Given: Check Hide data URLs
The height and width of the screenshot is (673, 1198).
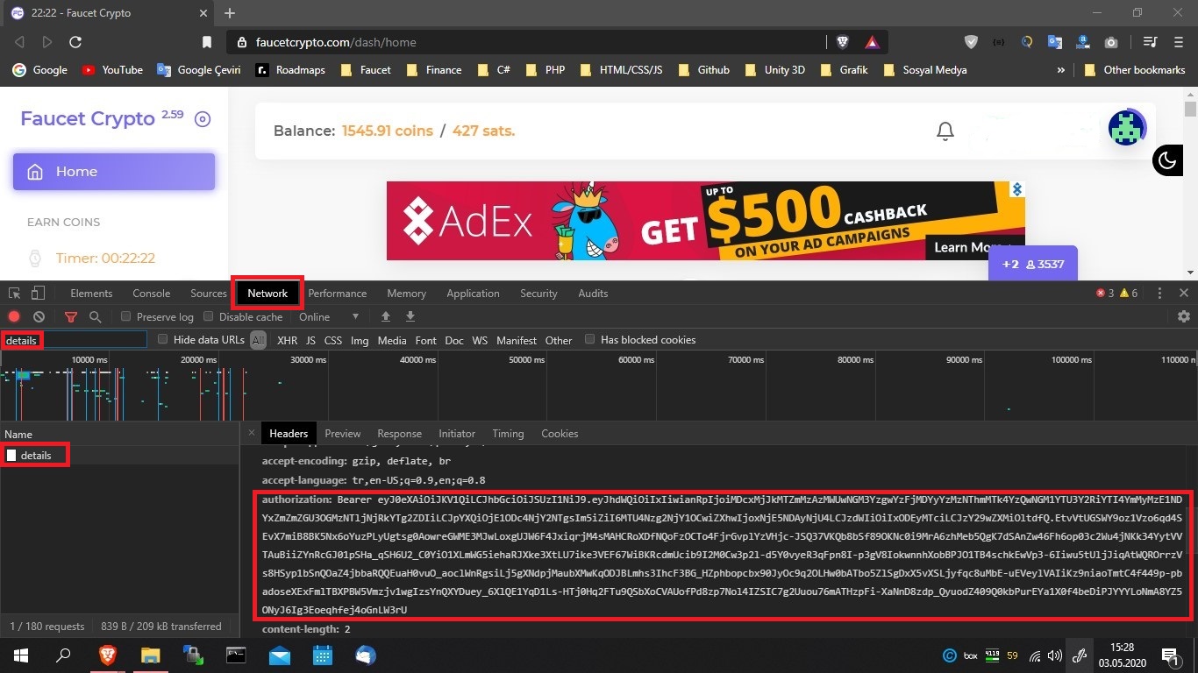Looking at the screenshot, I should pyautogui.click(x=163, y=339).
